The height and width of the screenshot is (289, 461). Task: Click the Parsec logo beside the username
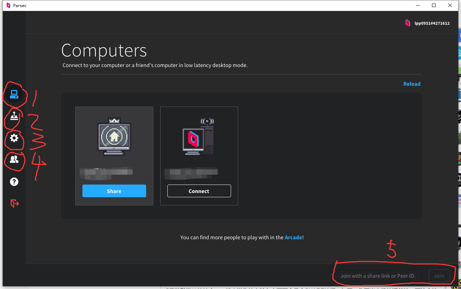point(408,23)
